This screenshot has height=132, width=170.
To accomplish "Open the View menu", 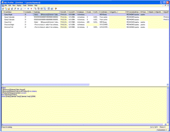I will point(14,5).
